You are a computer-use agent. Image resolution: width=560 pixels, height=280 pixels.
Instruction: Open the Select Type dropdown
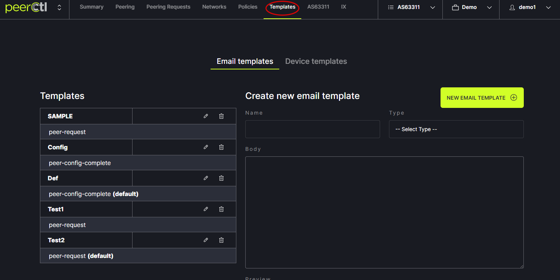coord(456,129)
